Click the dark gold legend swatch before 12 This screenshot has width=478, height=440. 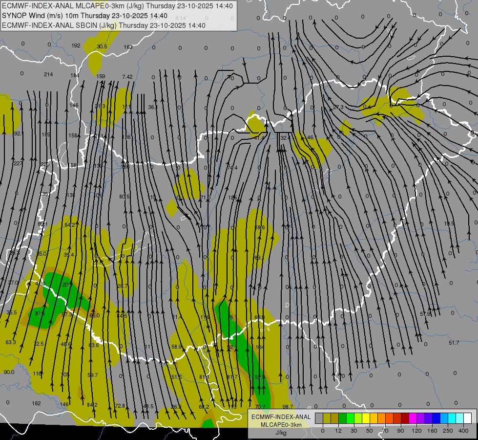[335, 418]
